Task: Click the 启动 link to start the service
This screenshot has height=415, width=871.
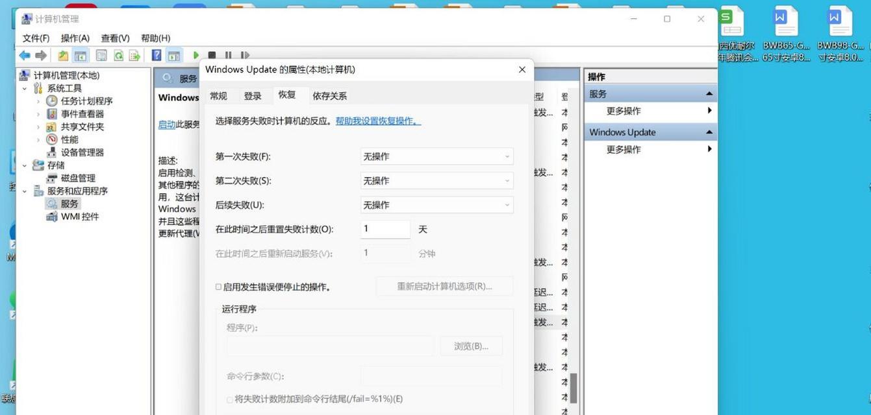Action: coord(167,124)
